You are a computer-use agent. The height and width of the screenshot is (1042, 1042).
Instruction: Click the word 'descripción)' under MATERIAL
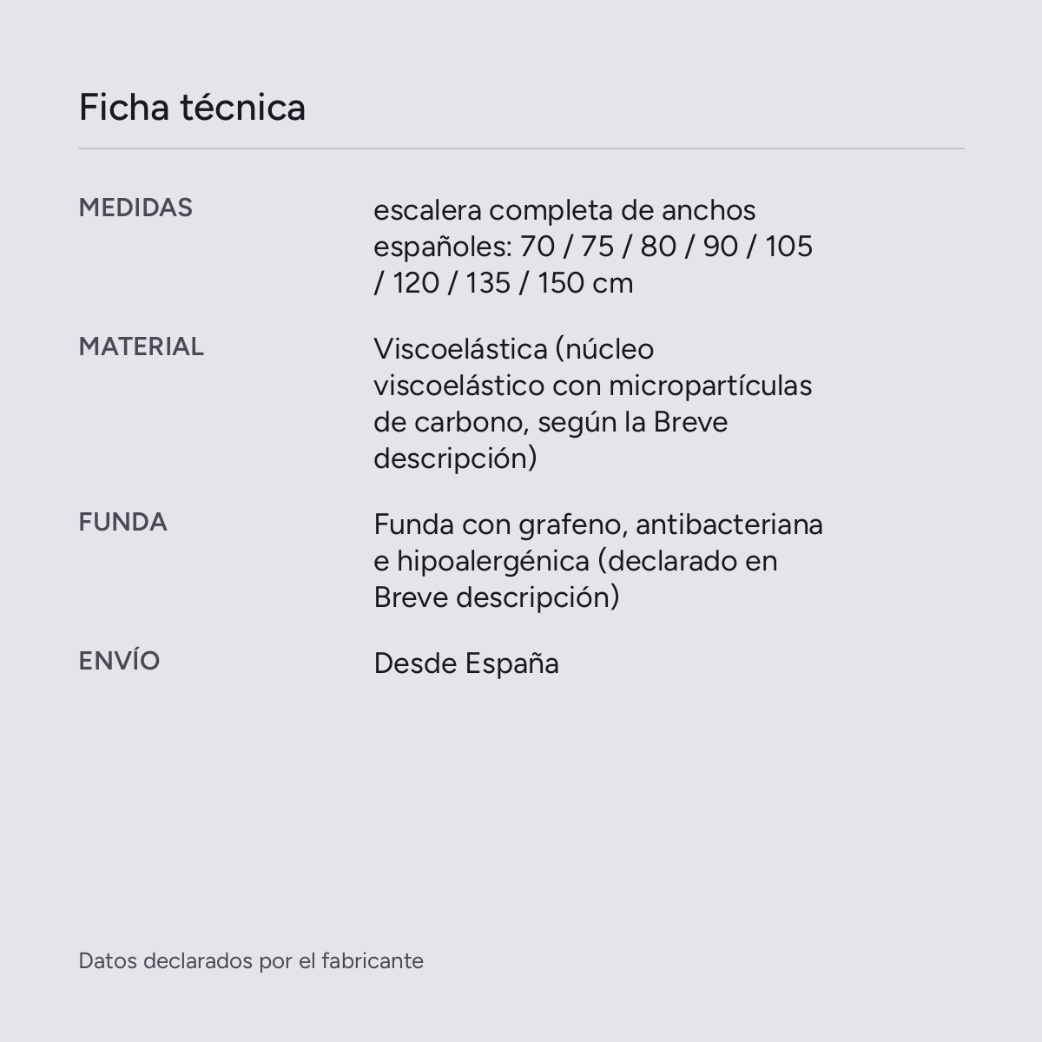click(x=455, y=458)
